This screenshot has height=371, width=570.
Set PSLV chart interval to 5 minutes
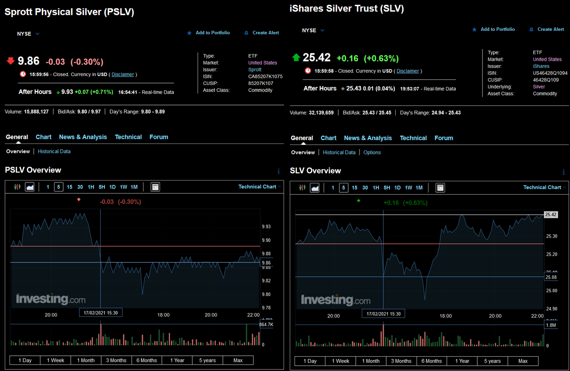(x=58, y=187)
